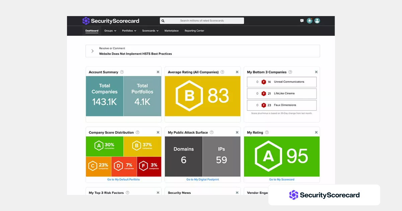The image size is (402, 211).
Task: Open help icon next to My Bottom 3 Companies
Action: (x=290, y=72)
